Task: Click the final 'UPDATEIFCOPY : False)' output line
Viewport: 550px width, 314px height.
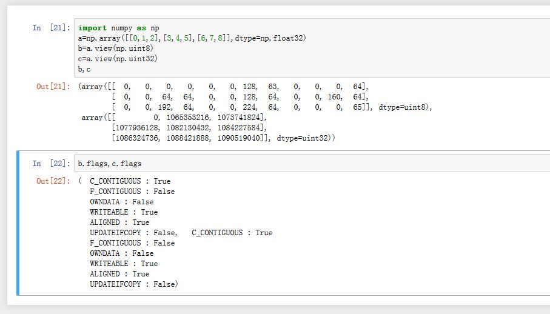Action: tap(134, 284)
